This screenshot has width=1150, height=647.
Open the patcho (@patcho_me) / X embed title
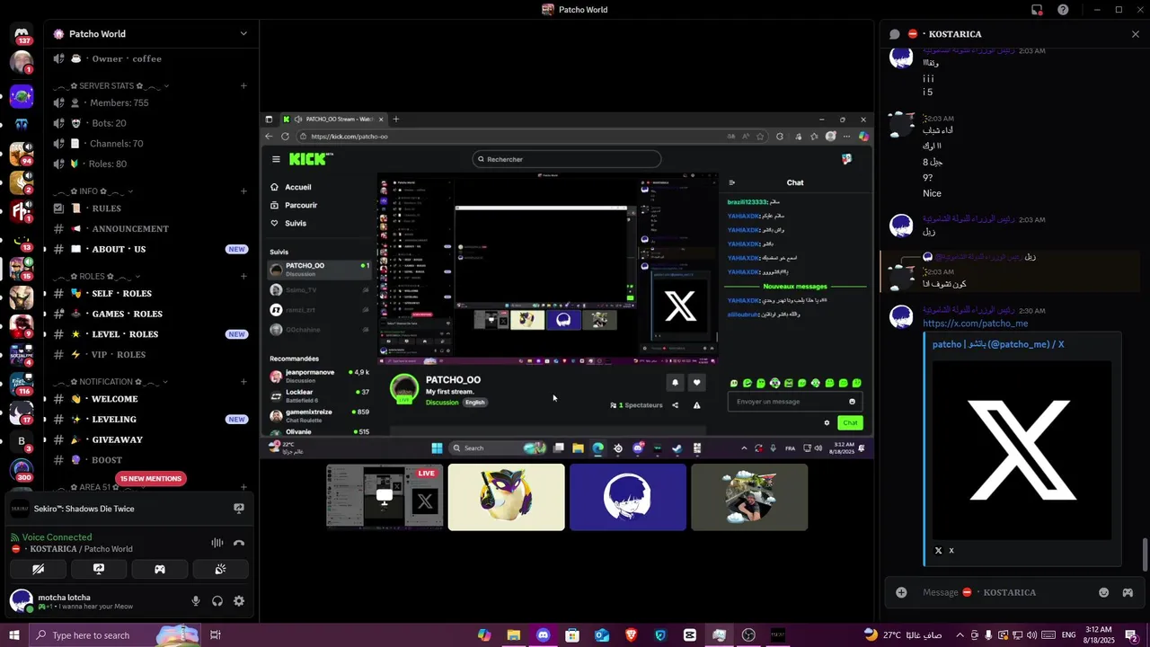998,344
